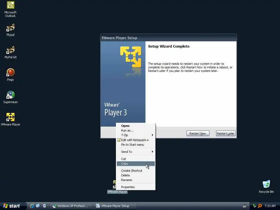Choose Delete in context menu
This screenshot has height=210, width=280.
(x=136, y=175)
